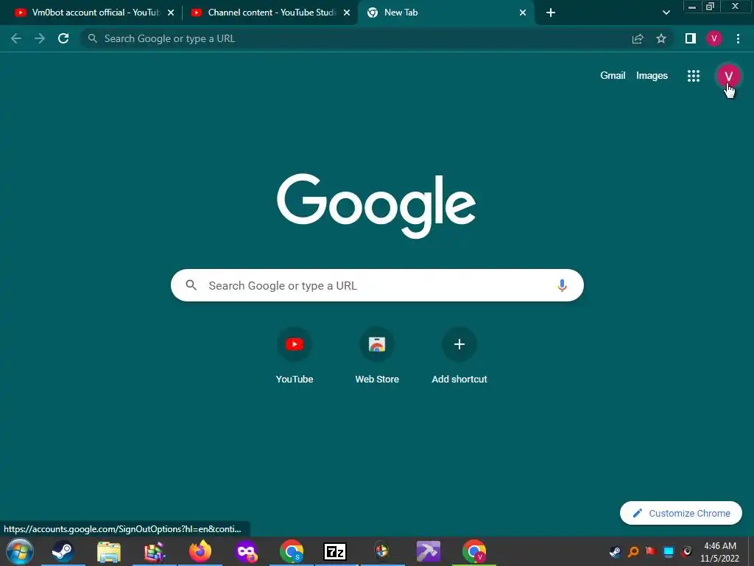Open the purple hammer app in taskbar
This screenshot has height=566, width=754.
428,551
